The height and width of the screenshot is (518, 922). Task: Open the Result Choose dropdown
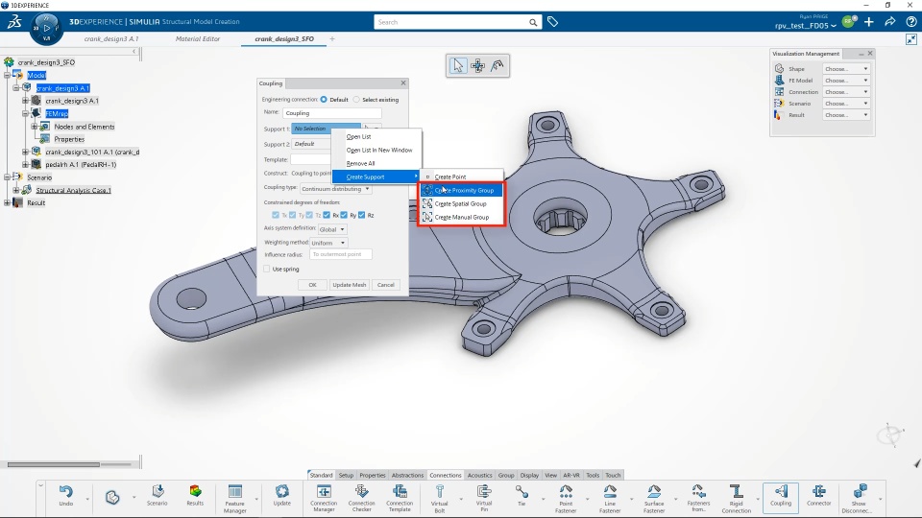click(845, 115)
